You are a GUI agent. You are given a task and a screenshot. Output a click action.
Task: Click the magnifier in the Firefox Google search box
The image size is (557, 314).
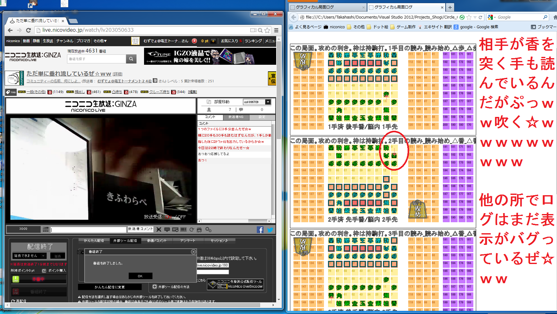click(x=545, y=17)
